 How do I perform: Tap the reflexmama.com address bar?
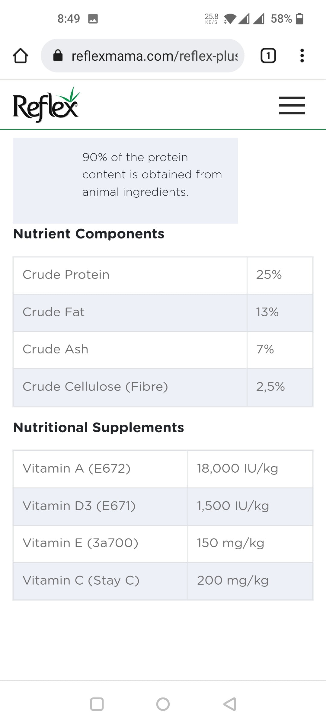[x=154, y=56]
